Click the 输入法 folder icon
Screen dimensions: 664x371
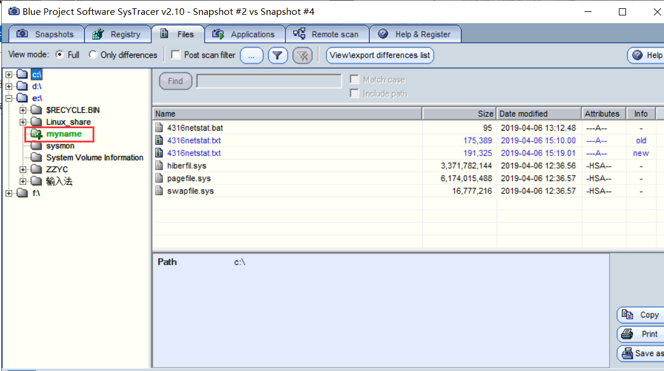(x=37, y=181)
